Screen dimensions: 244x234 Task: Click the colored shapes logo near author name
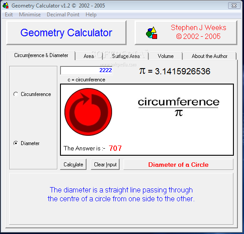click(x=152, y=33)
